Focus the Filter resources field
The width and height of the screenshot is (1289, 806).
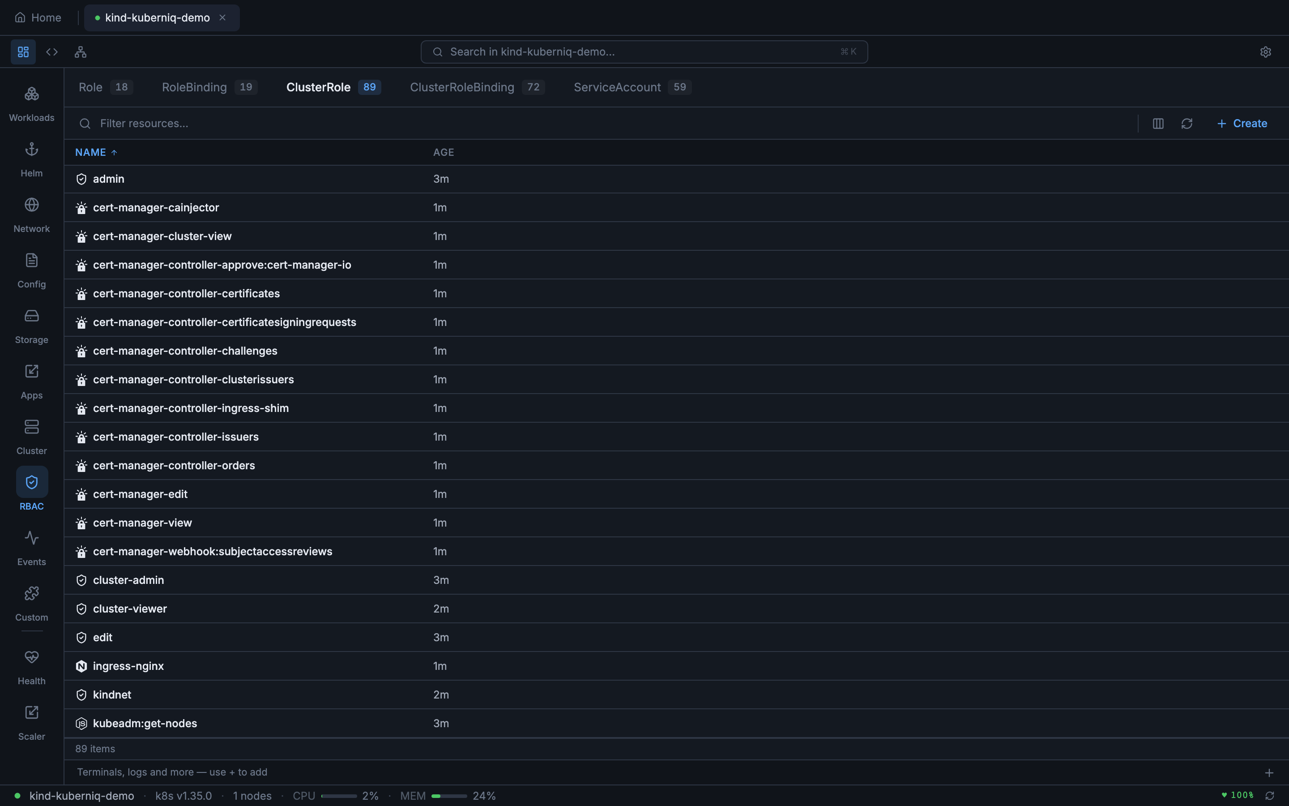point(213,123)
